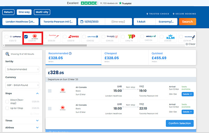This screenshot has height=133, width=209.
Task: Click the TAP airline logo
Action: pos(131,36)
